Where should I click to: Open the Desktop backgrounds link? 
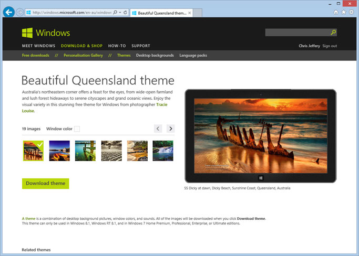point(155,55)
